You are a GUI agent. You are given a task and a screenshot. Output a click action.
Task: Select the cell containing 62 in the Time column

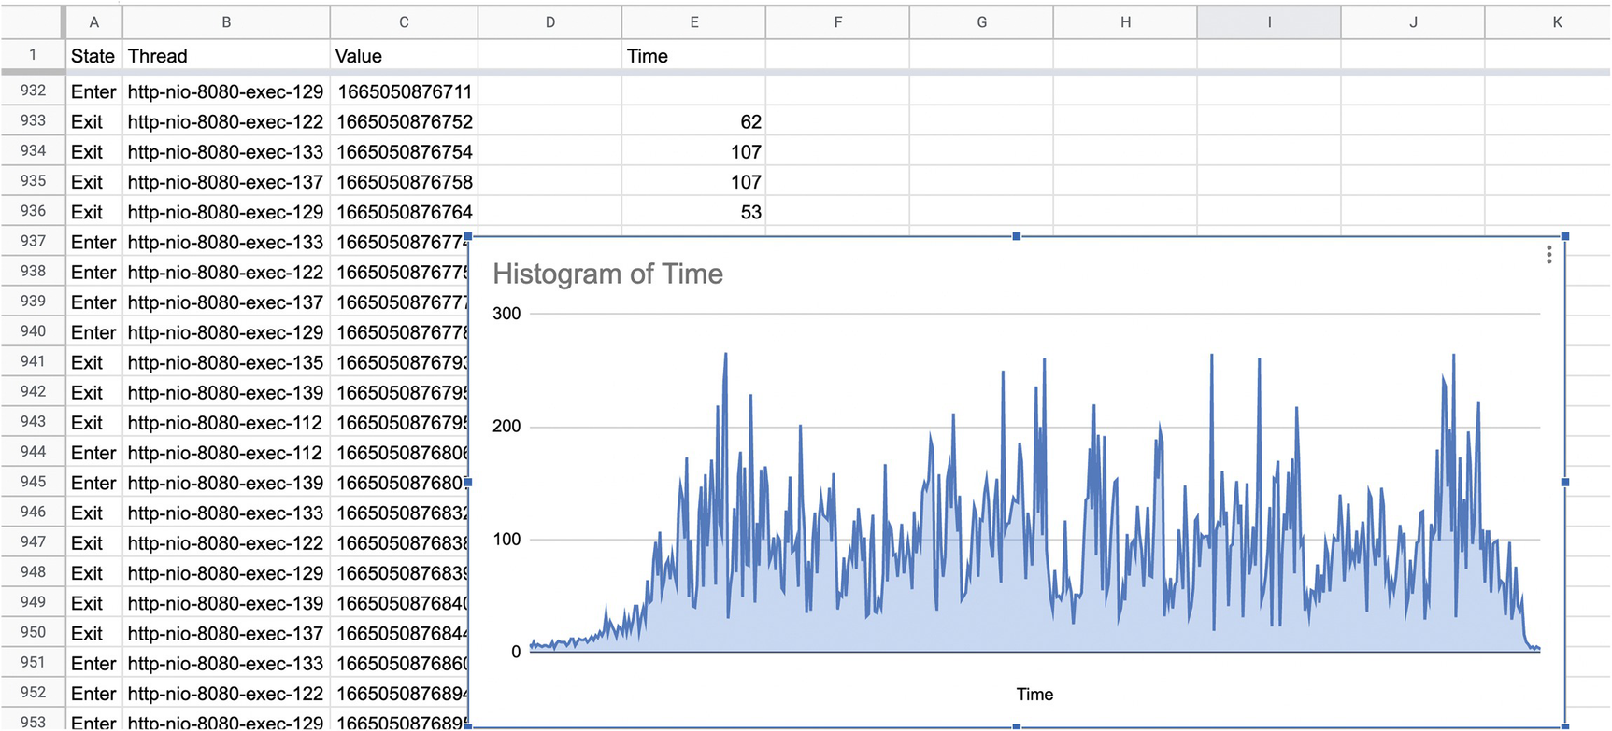coord(693,121)
